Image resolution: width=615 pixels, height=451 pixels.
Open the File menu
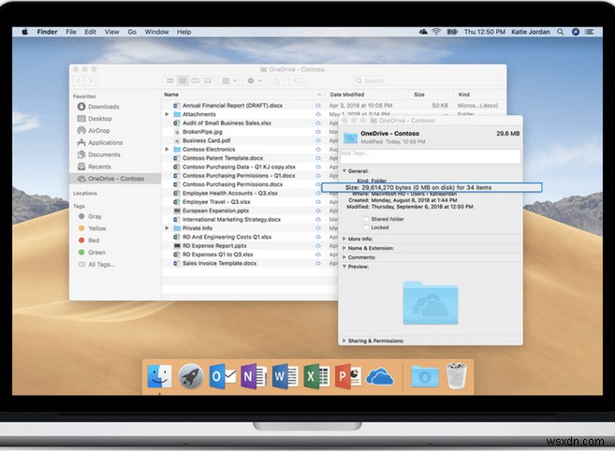point(71,32)
